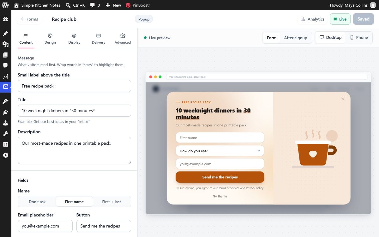Set Name field to Don't ask
This screenshot has width=379, height=237.
(37, 202)
